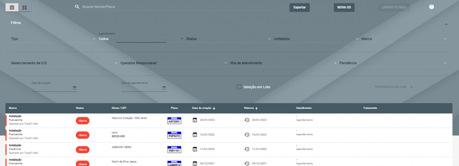459x166 pixels.
Task: Click return history icon for 13/01/2022
Action: tap(247, 135)
